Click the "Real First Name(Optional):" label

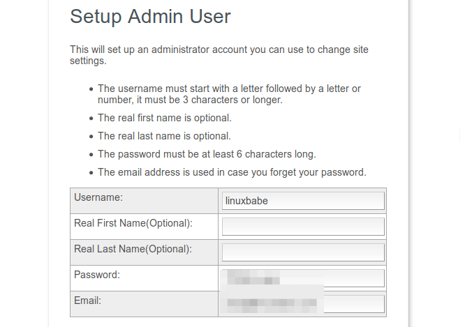pos(133,223)
